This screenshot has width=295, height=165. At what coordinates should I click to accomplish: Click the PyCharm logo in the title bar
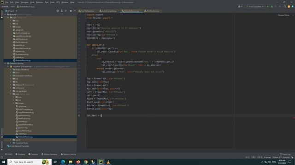2,2
